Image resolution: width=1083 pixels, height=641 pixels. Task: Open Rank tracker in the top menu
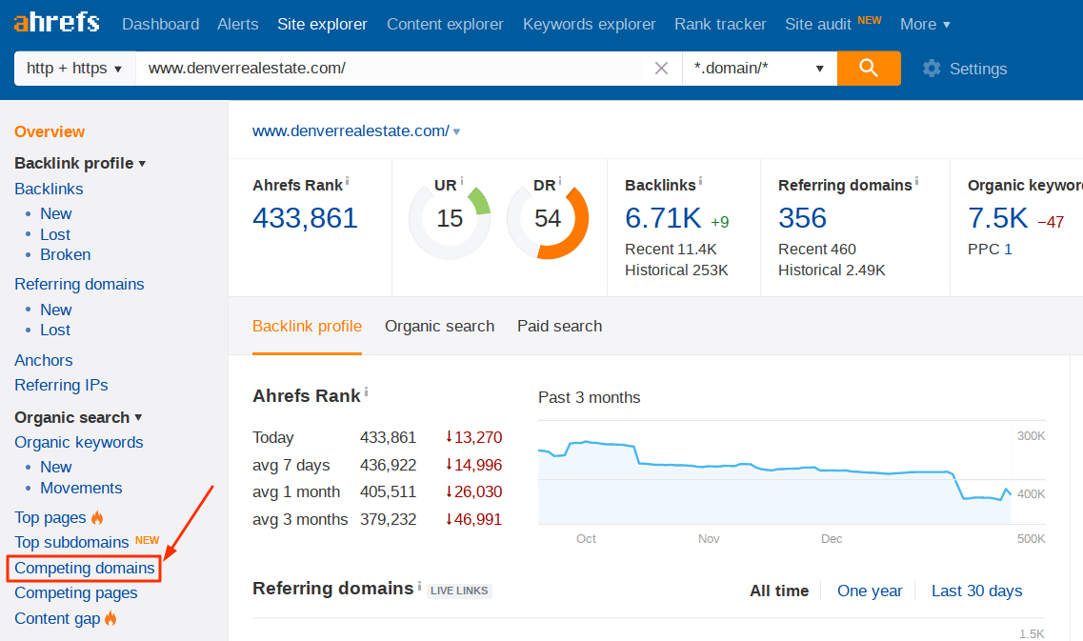tap(720, 24)
